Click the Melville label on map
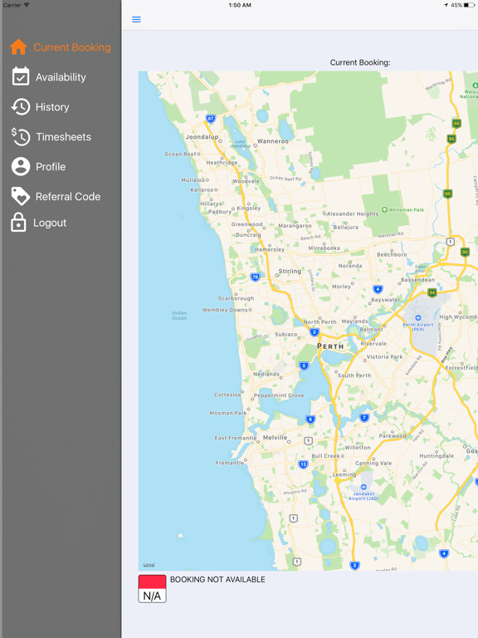The height and width of the screenshot is (638, 478). pos(276,438)
